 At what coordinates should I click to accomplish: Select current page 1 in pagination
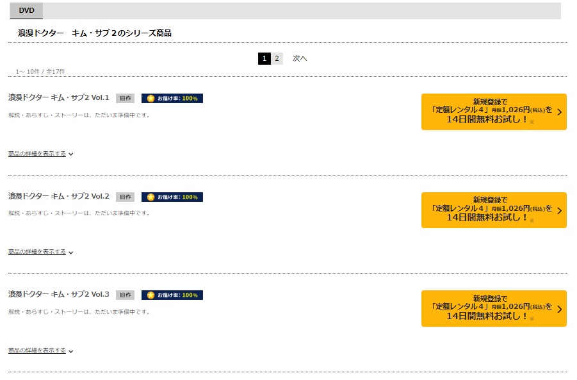click(x=264, y=58)
